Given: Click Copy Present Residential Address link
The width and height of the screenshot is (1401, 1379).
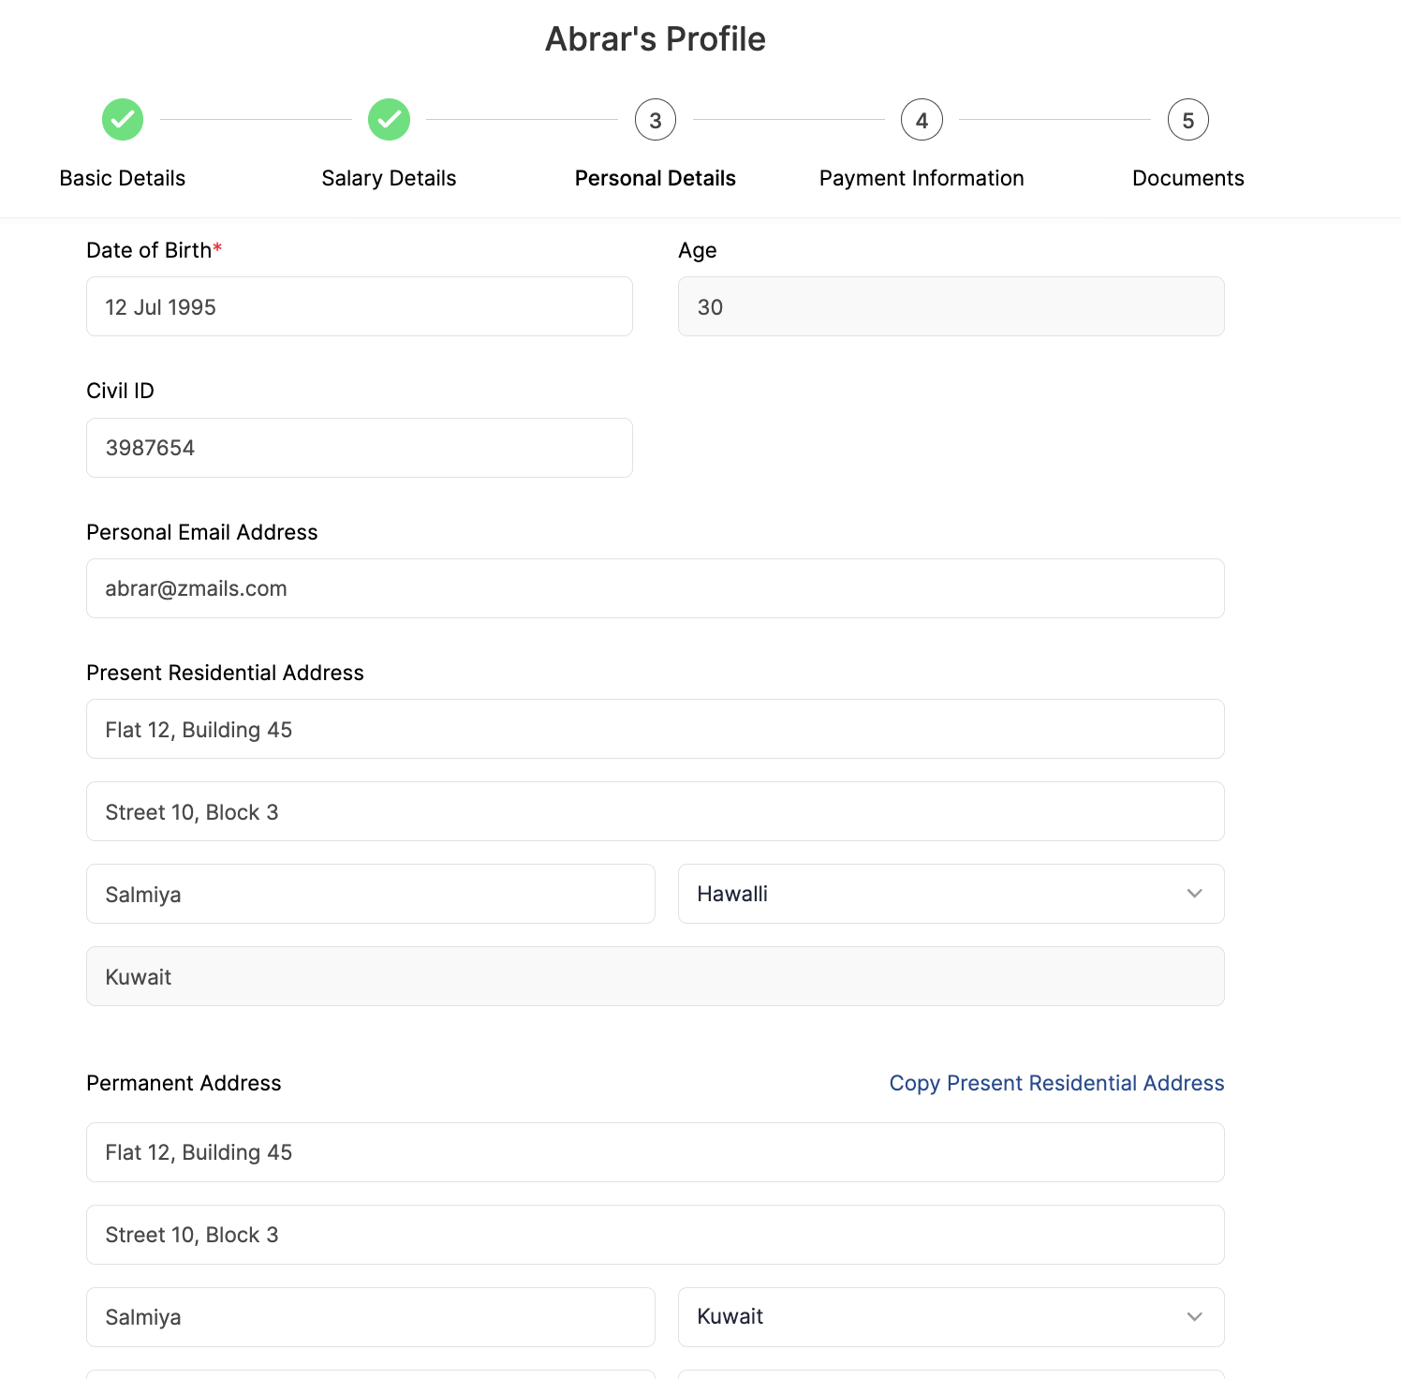Looking at the screenshot, I should click(1056, 1083).
